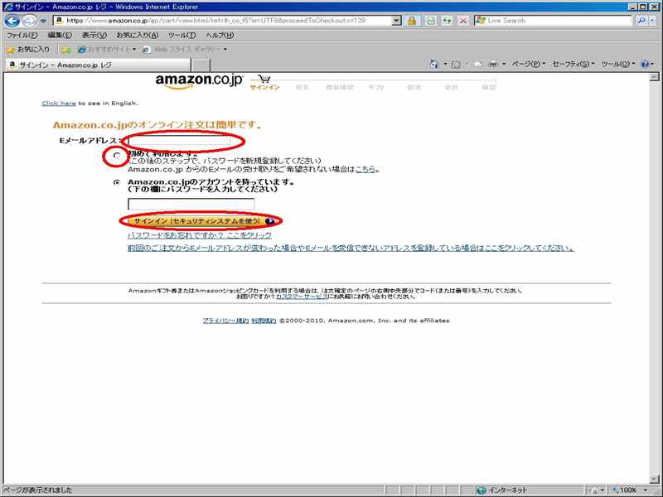The image size is (663, 497).
Task: Click the shopping cart icon in checkout header
Action: [264, 79]
